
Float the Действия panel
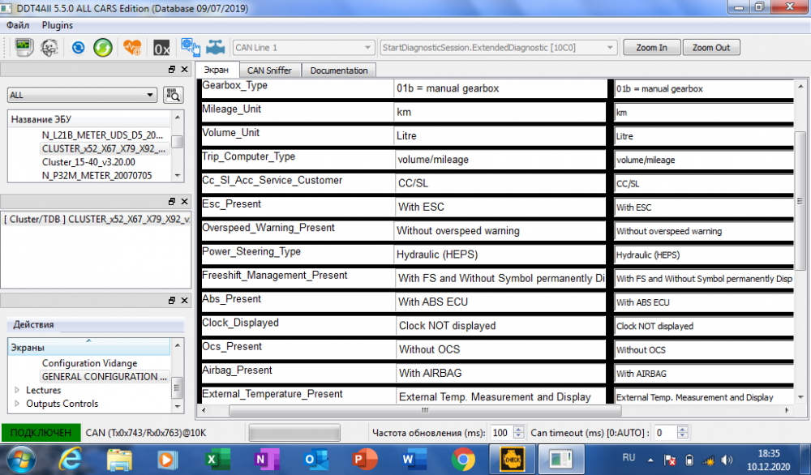click(172, 300)
